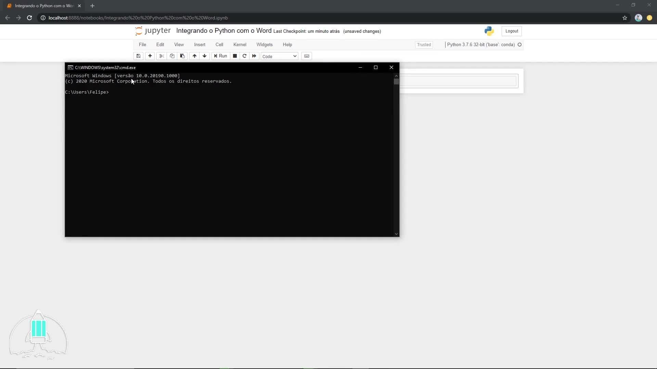Bookmark this page with star icon
Viewport: 657px width, 369px height.
pyautogui.click(x=625, y=18)
